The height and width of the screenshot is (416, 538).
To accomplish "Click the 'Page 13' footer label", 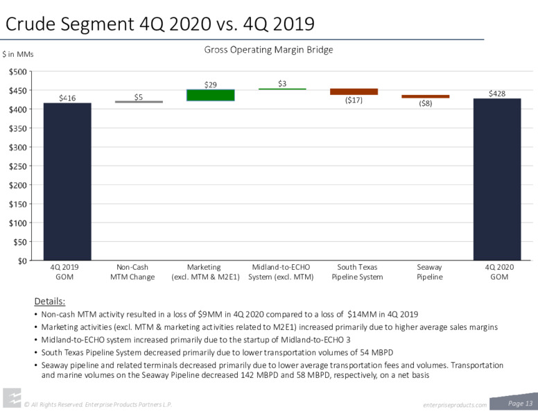I will (520, 404).
